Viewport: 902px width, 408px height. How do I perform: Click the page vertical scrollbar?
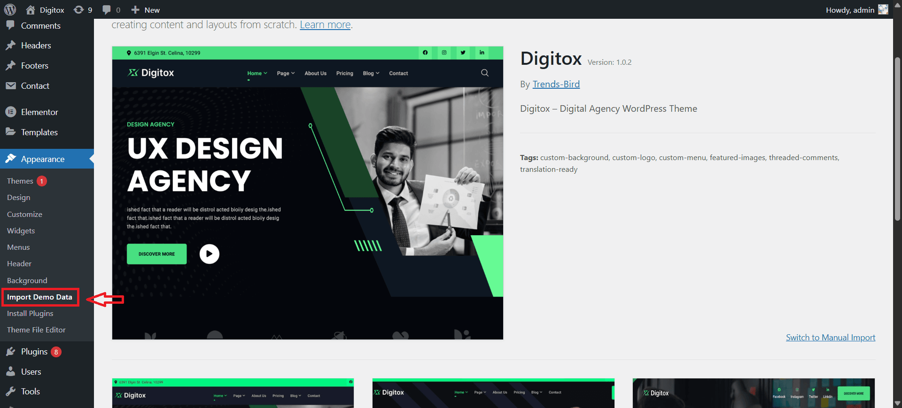(x=898, y=139)
